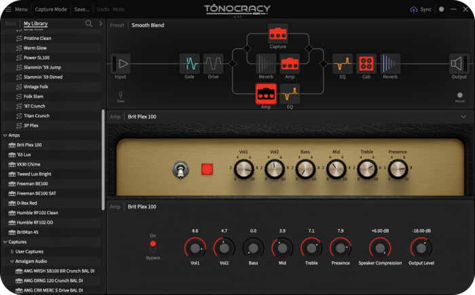Click the library forward arrow
Image resolution: width=475 pixels, height=295 pixels.
tap(100, 24)
